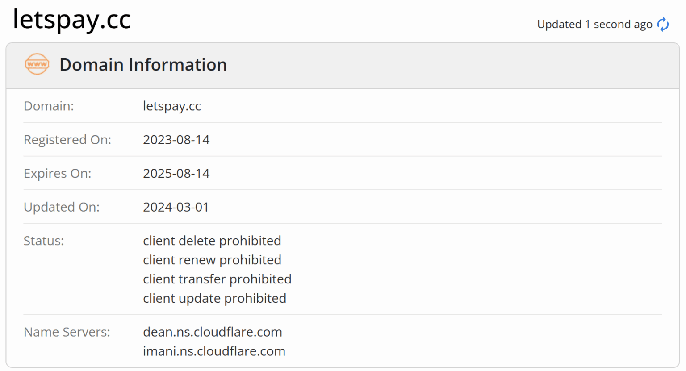Click the blue refresh arrows icon
This screenshot has height=371, width=686.
pos(663,24)
